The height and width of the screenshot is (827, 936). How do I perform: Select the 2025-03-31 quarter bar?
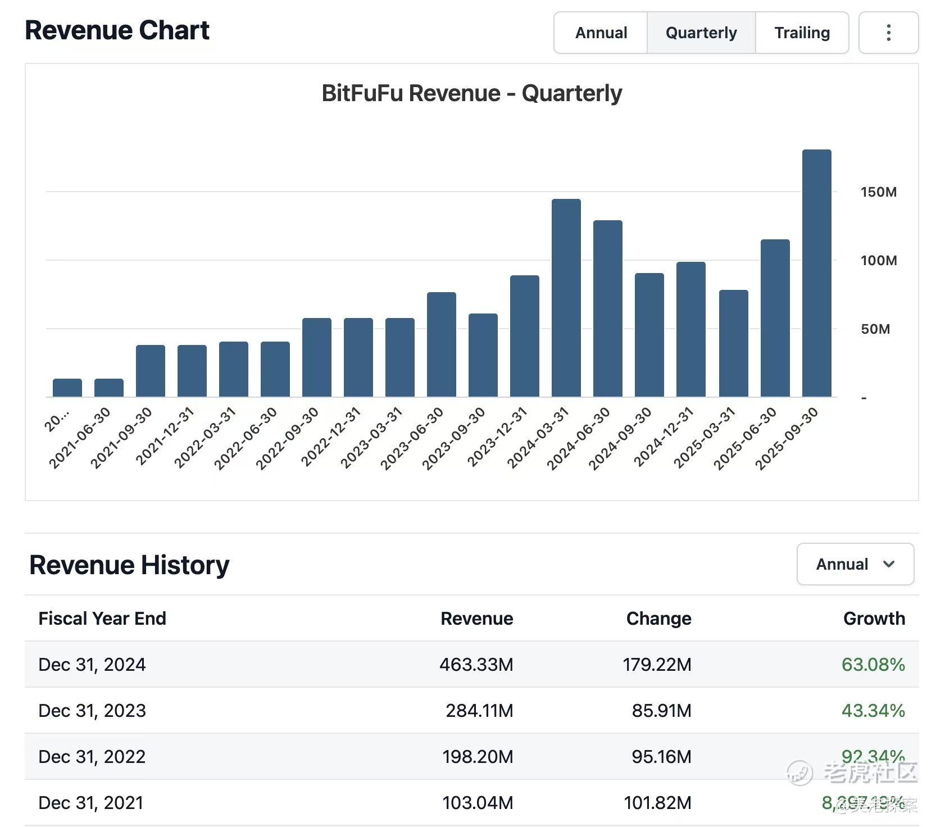(733, 343)
